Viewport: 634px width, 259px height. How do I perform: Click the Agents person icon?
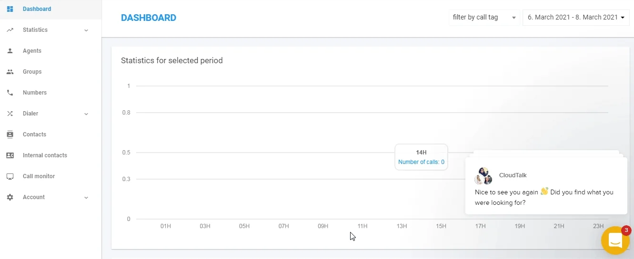[x=10, y=51]
